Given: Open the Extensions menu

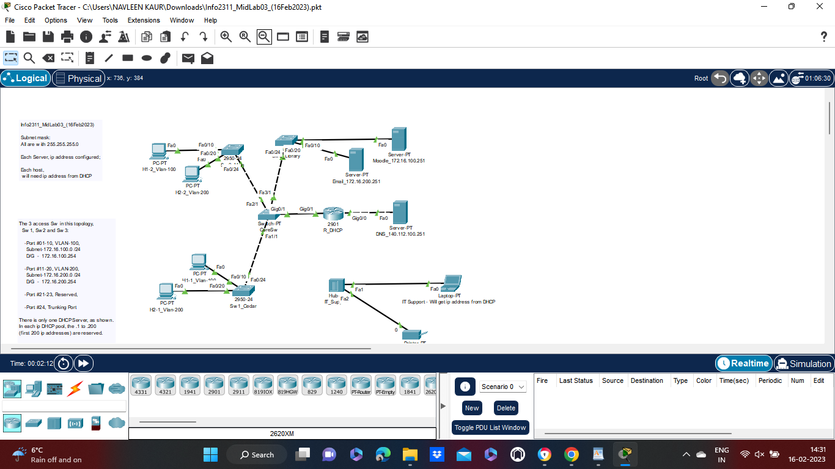Looking at the screenshot, I should (143, 20).
